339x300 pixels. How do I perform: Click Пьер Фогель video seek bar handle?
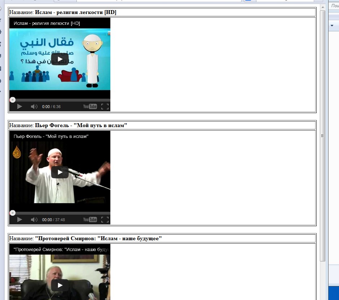pyautogui.click(x=13, y=213)
